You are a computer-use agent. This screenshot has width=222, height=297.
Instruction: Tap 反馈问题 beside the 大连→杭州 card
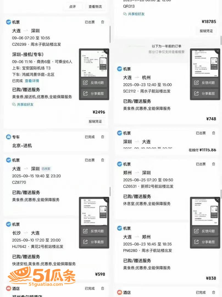(205, 83)
